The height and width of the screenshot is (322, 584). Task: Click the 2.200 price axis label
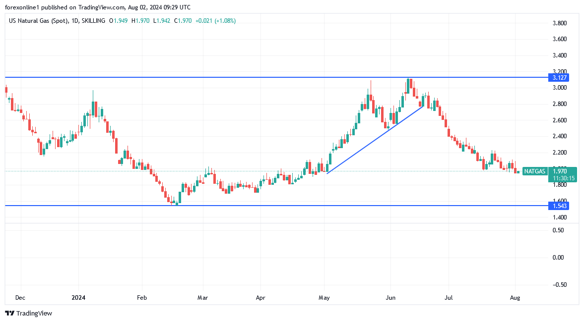(560, 153)
